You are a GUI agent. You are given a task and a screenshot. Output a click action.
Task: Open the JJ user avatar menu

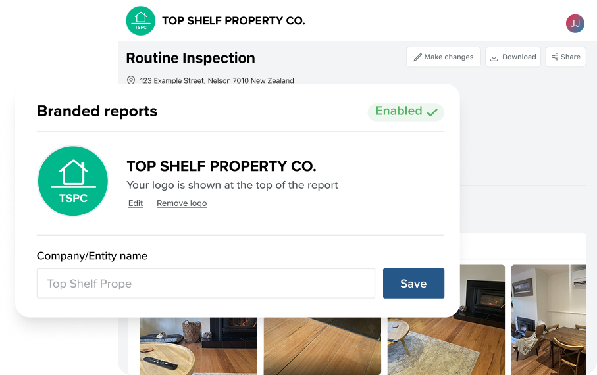click(575, 24)
